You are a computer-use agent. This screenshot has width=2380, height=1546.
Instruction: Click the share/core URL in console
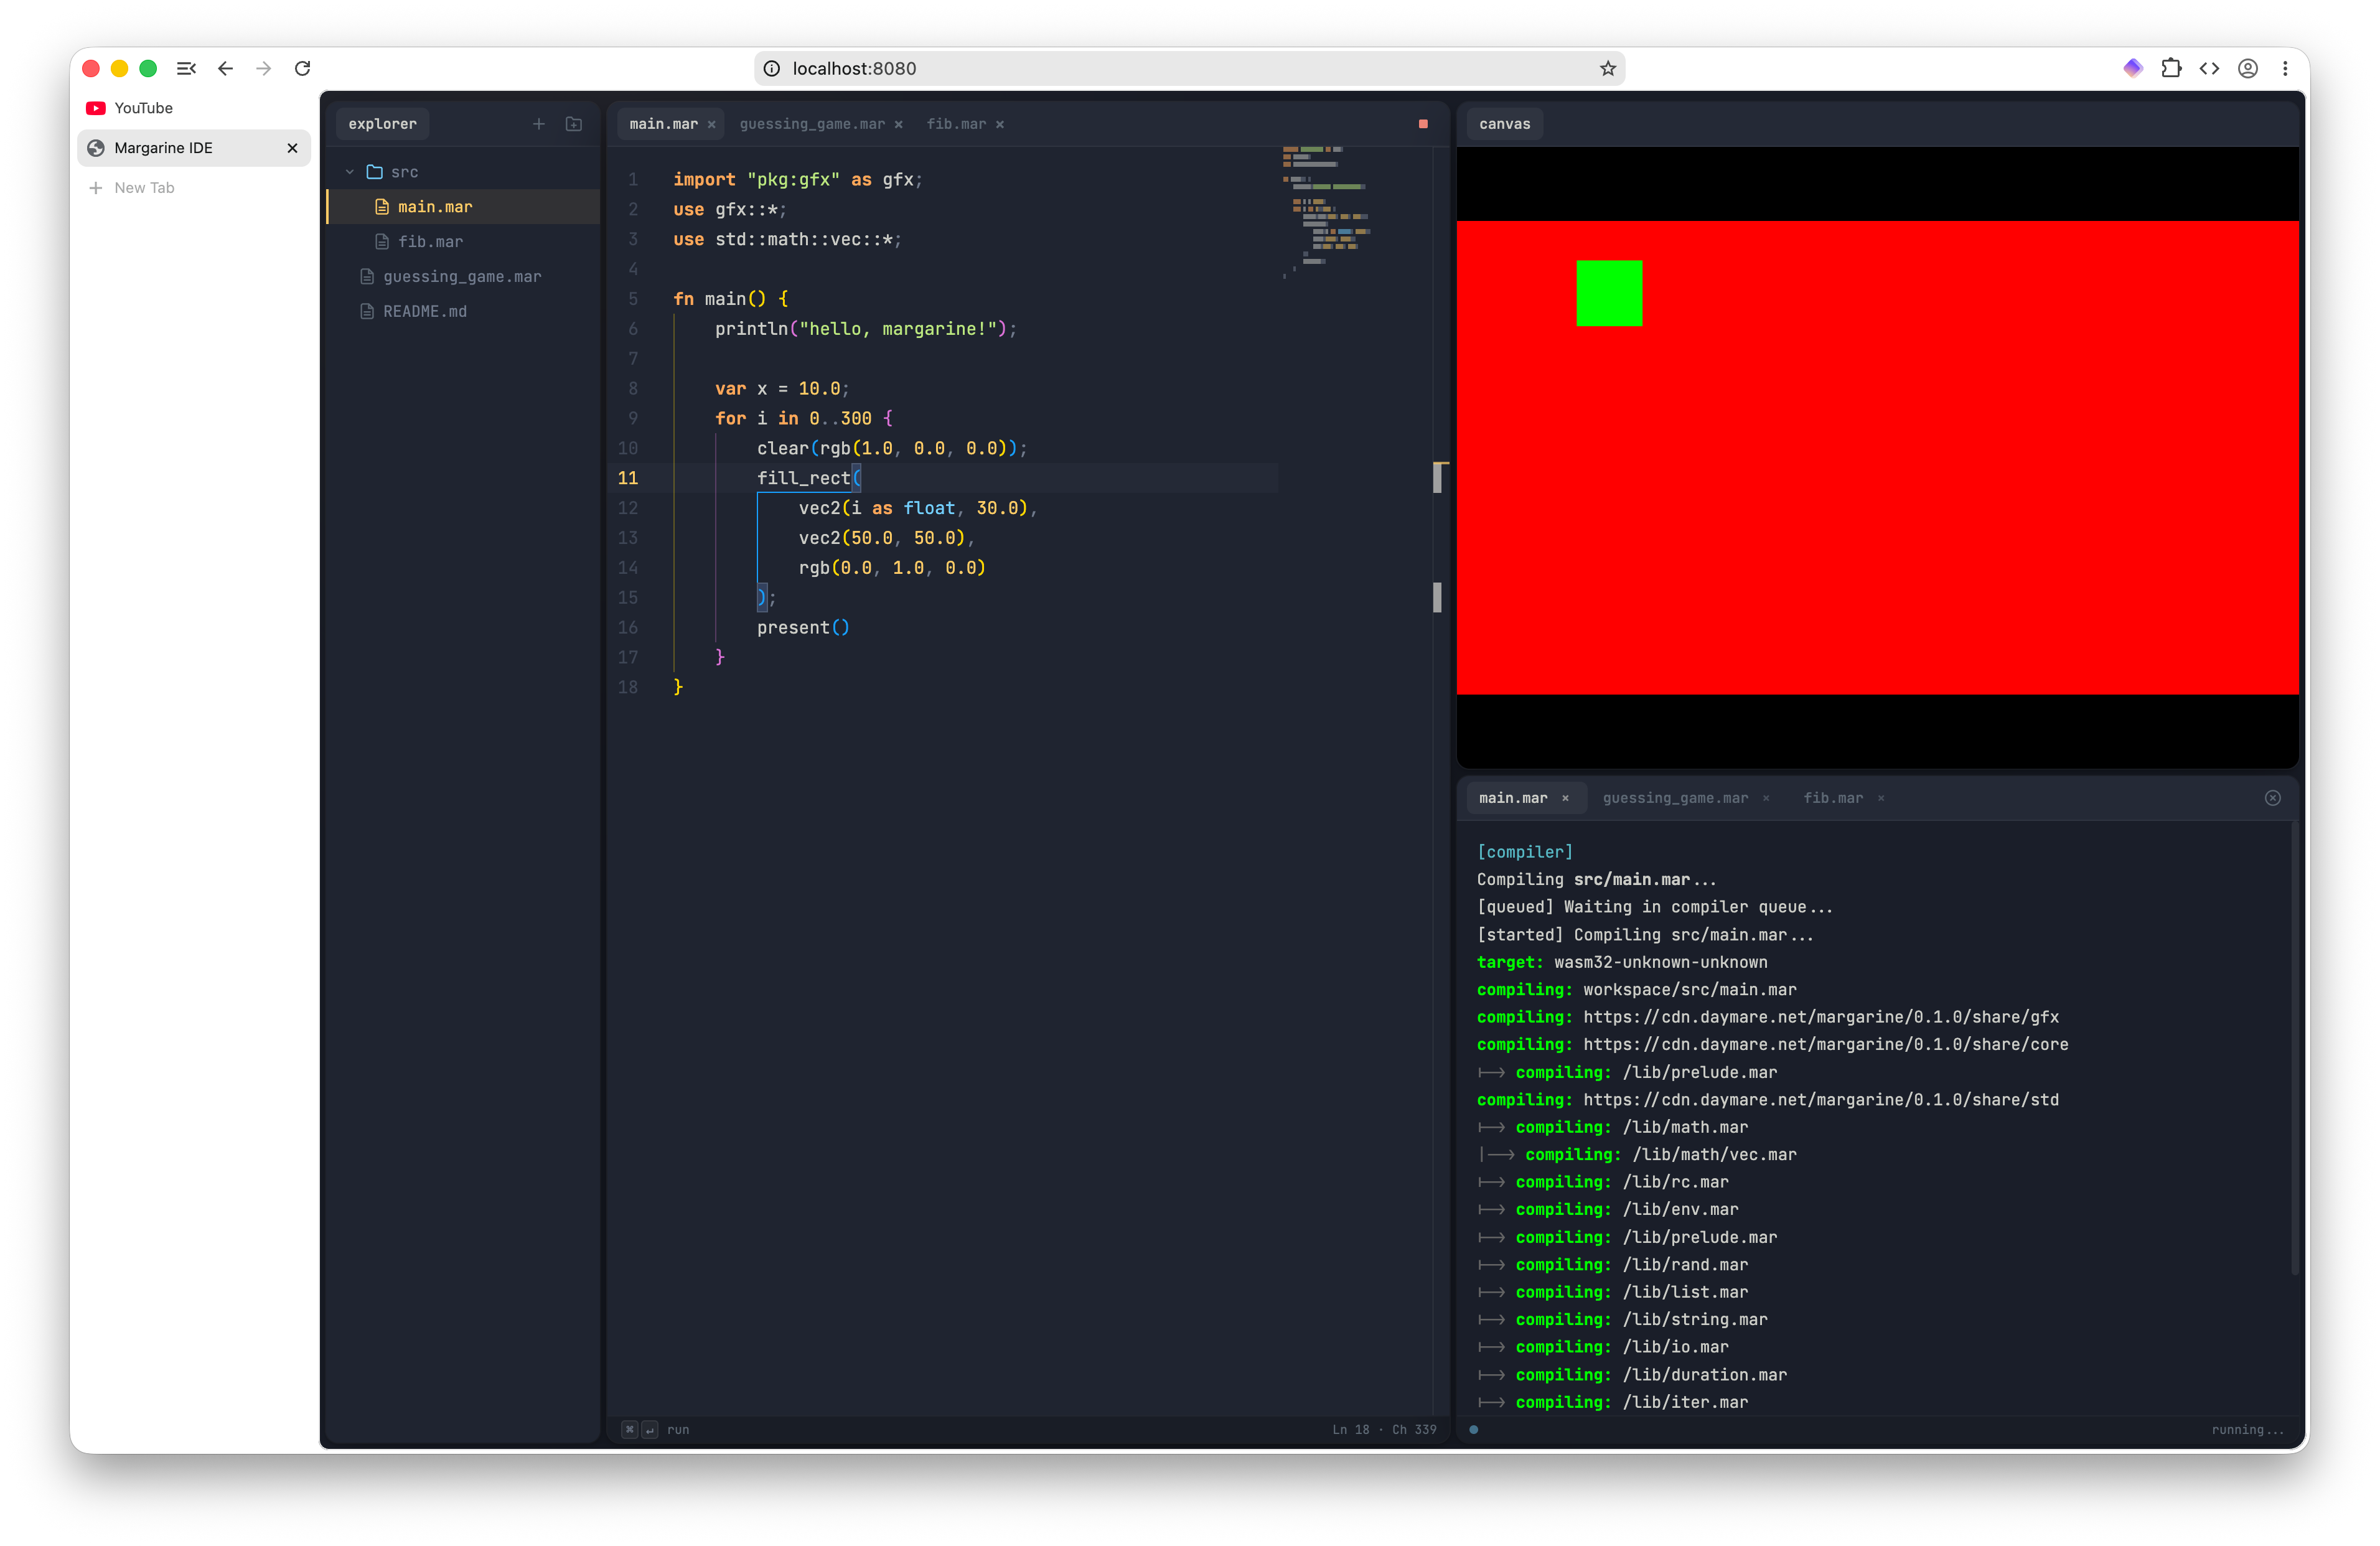(1826, 1044)
